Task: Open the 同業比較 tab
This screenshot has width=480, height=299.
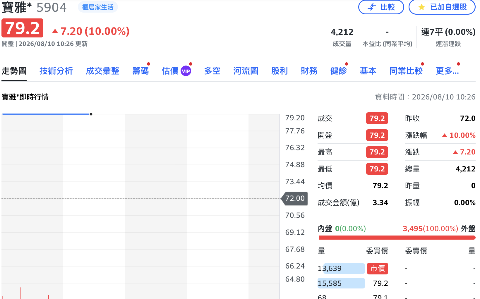Action: [406, 71]
